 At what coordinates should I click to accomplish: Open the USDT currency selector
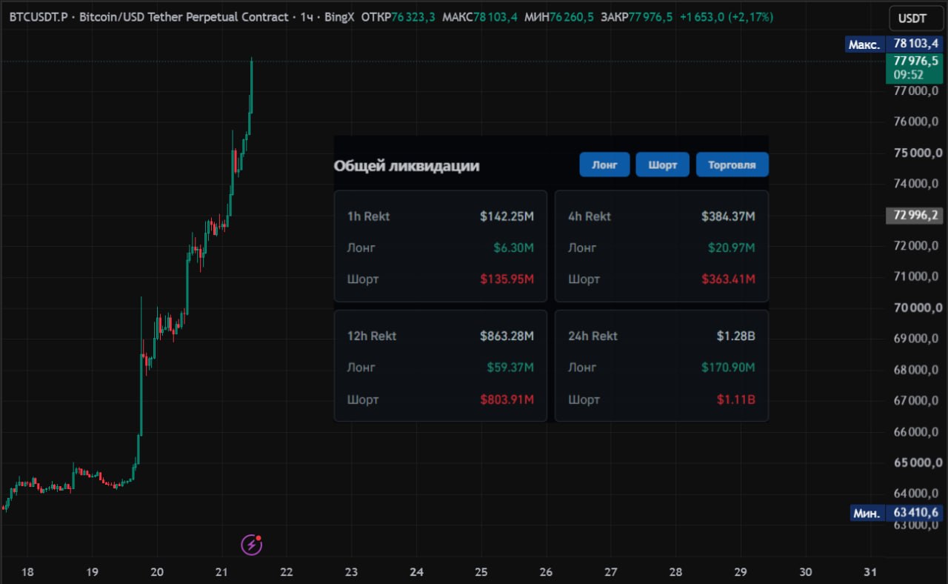click(x=917, y=19)
